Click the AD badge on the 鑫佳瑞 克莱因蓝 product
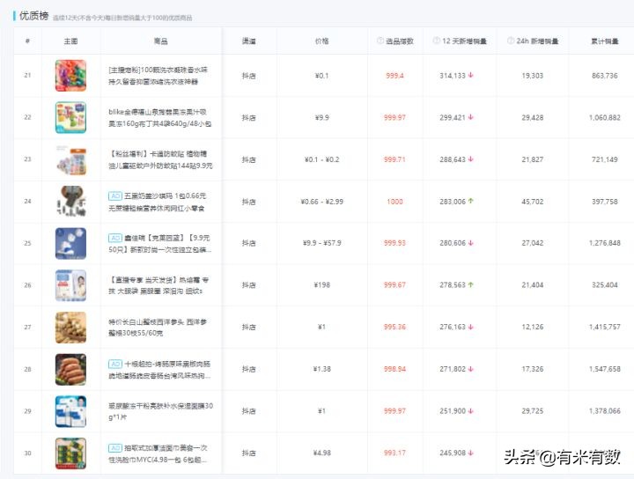The image size is (634, 479). tap(115, 238)
